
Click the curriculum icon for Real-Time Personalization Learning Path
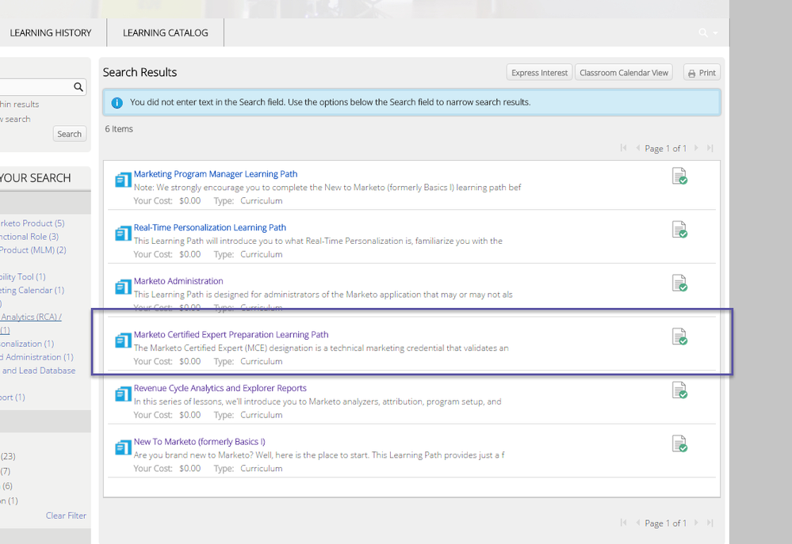[x=123, y=233]
